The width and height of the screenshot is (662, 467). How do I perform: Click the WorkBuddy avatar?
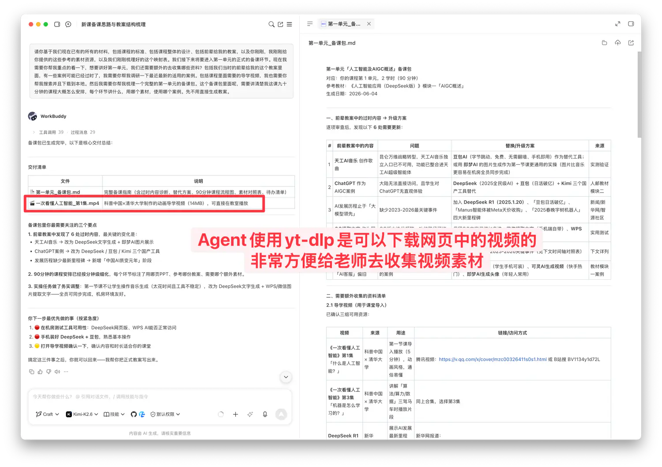pyautogui.click(x=33, y=116)
